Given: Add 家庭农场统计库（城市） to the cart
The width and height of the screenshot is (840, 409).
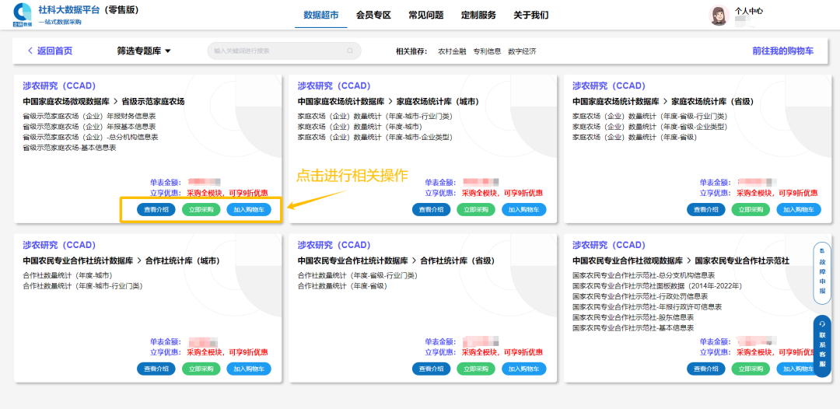Looking at the screenshot, I should coord(524,210).
